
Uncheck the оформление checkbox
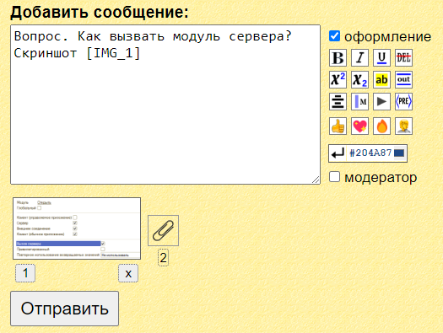(x=334, y=36)
